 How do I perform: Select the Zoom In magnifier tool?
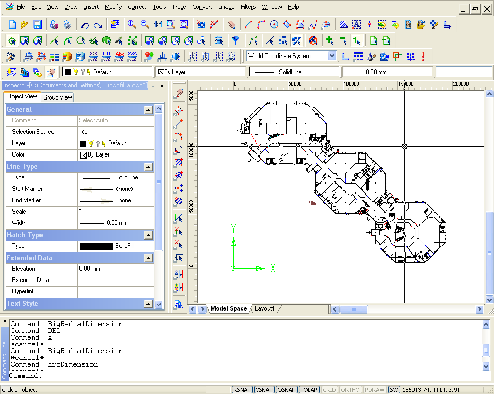[131, 24]
